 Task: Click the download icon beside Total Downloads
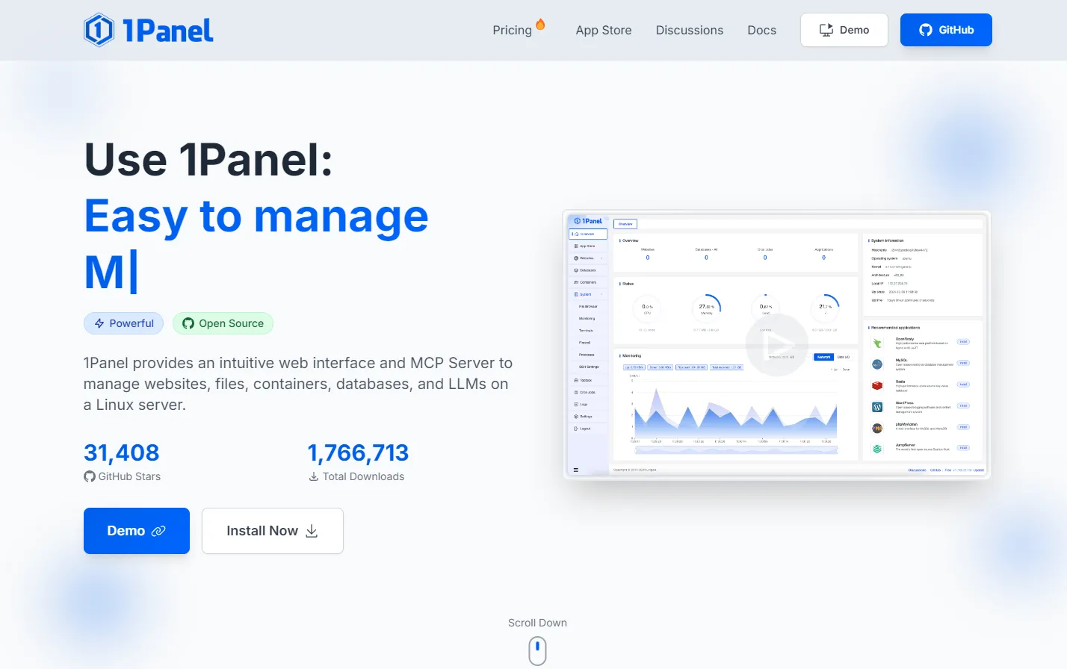[x=314, y=476]
